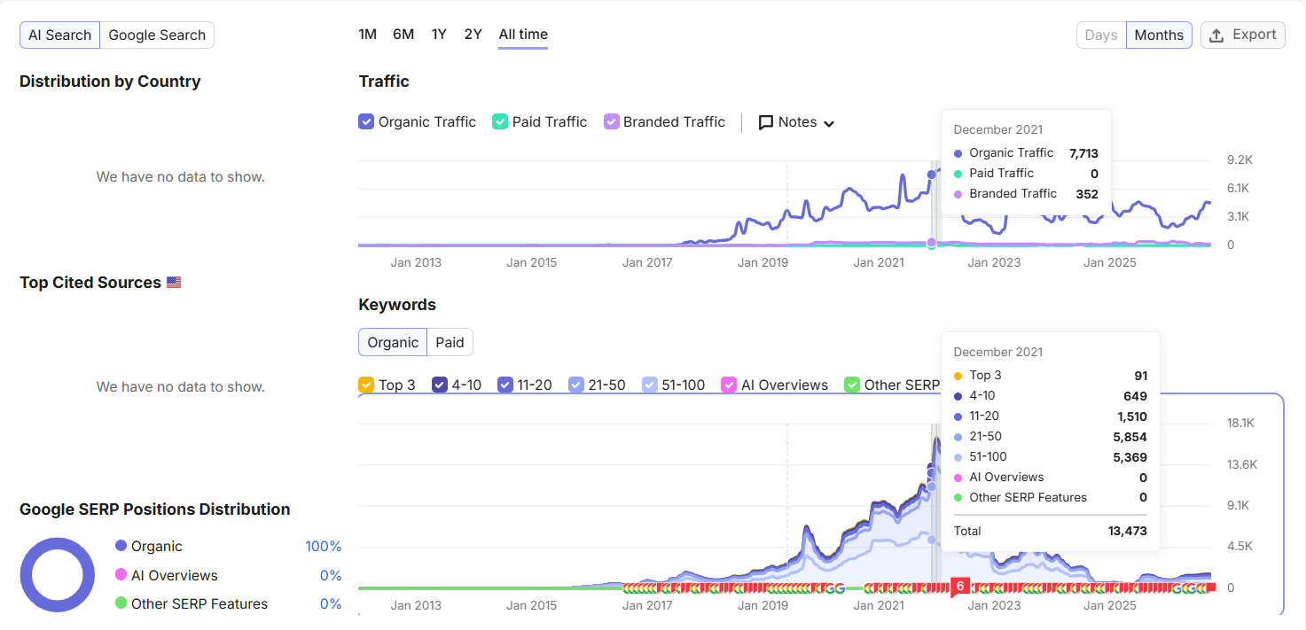Click the AI Overviews pink legend dot in SERP distribution
The image size is (1306, 630).
pos(121,575)
